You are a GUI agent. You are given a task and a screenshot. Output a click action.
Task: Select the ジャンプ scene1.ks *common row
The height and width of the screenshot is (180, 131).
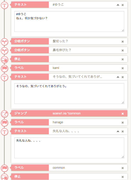[69, 113]
